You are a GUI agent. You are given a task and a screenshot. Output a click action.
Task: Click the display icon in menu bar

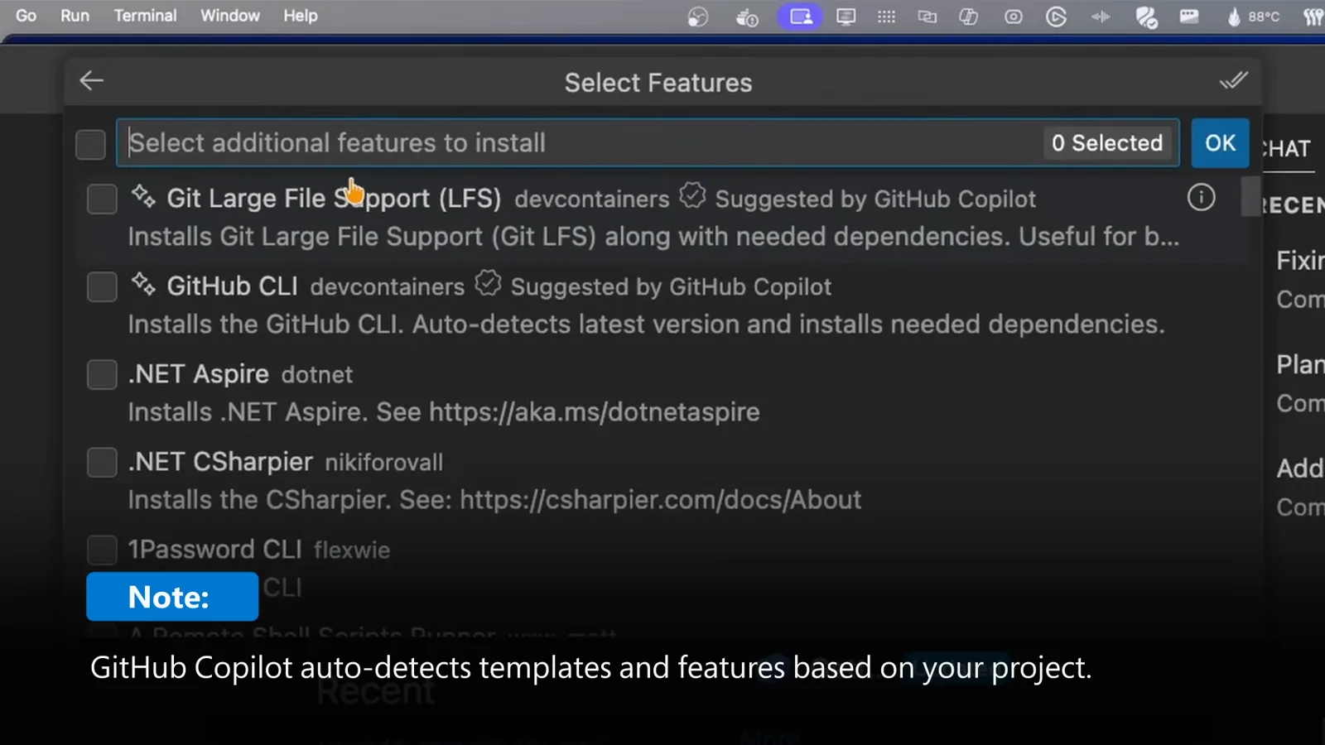tap(846, 17)
